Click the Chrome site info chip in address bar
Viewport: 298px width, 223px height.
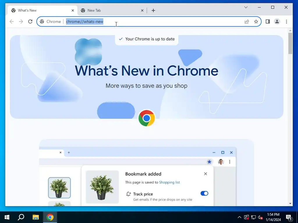pos(50,21)
